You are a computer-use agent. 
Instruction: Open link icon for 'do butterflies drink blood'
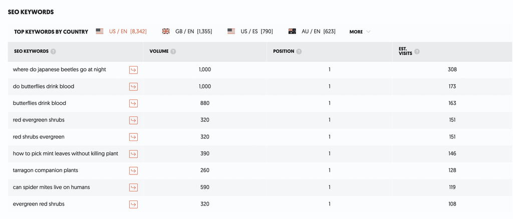click(x=133, y=87)
